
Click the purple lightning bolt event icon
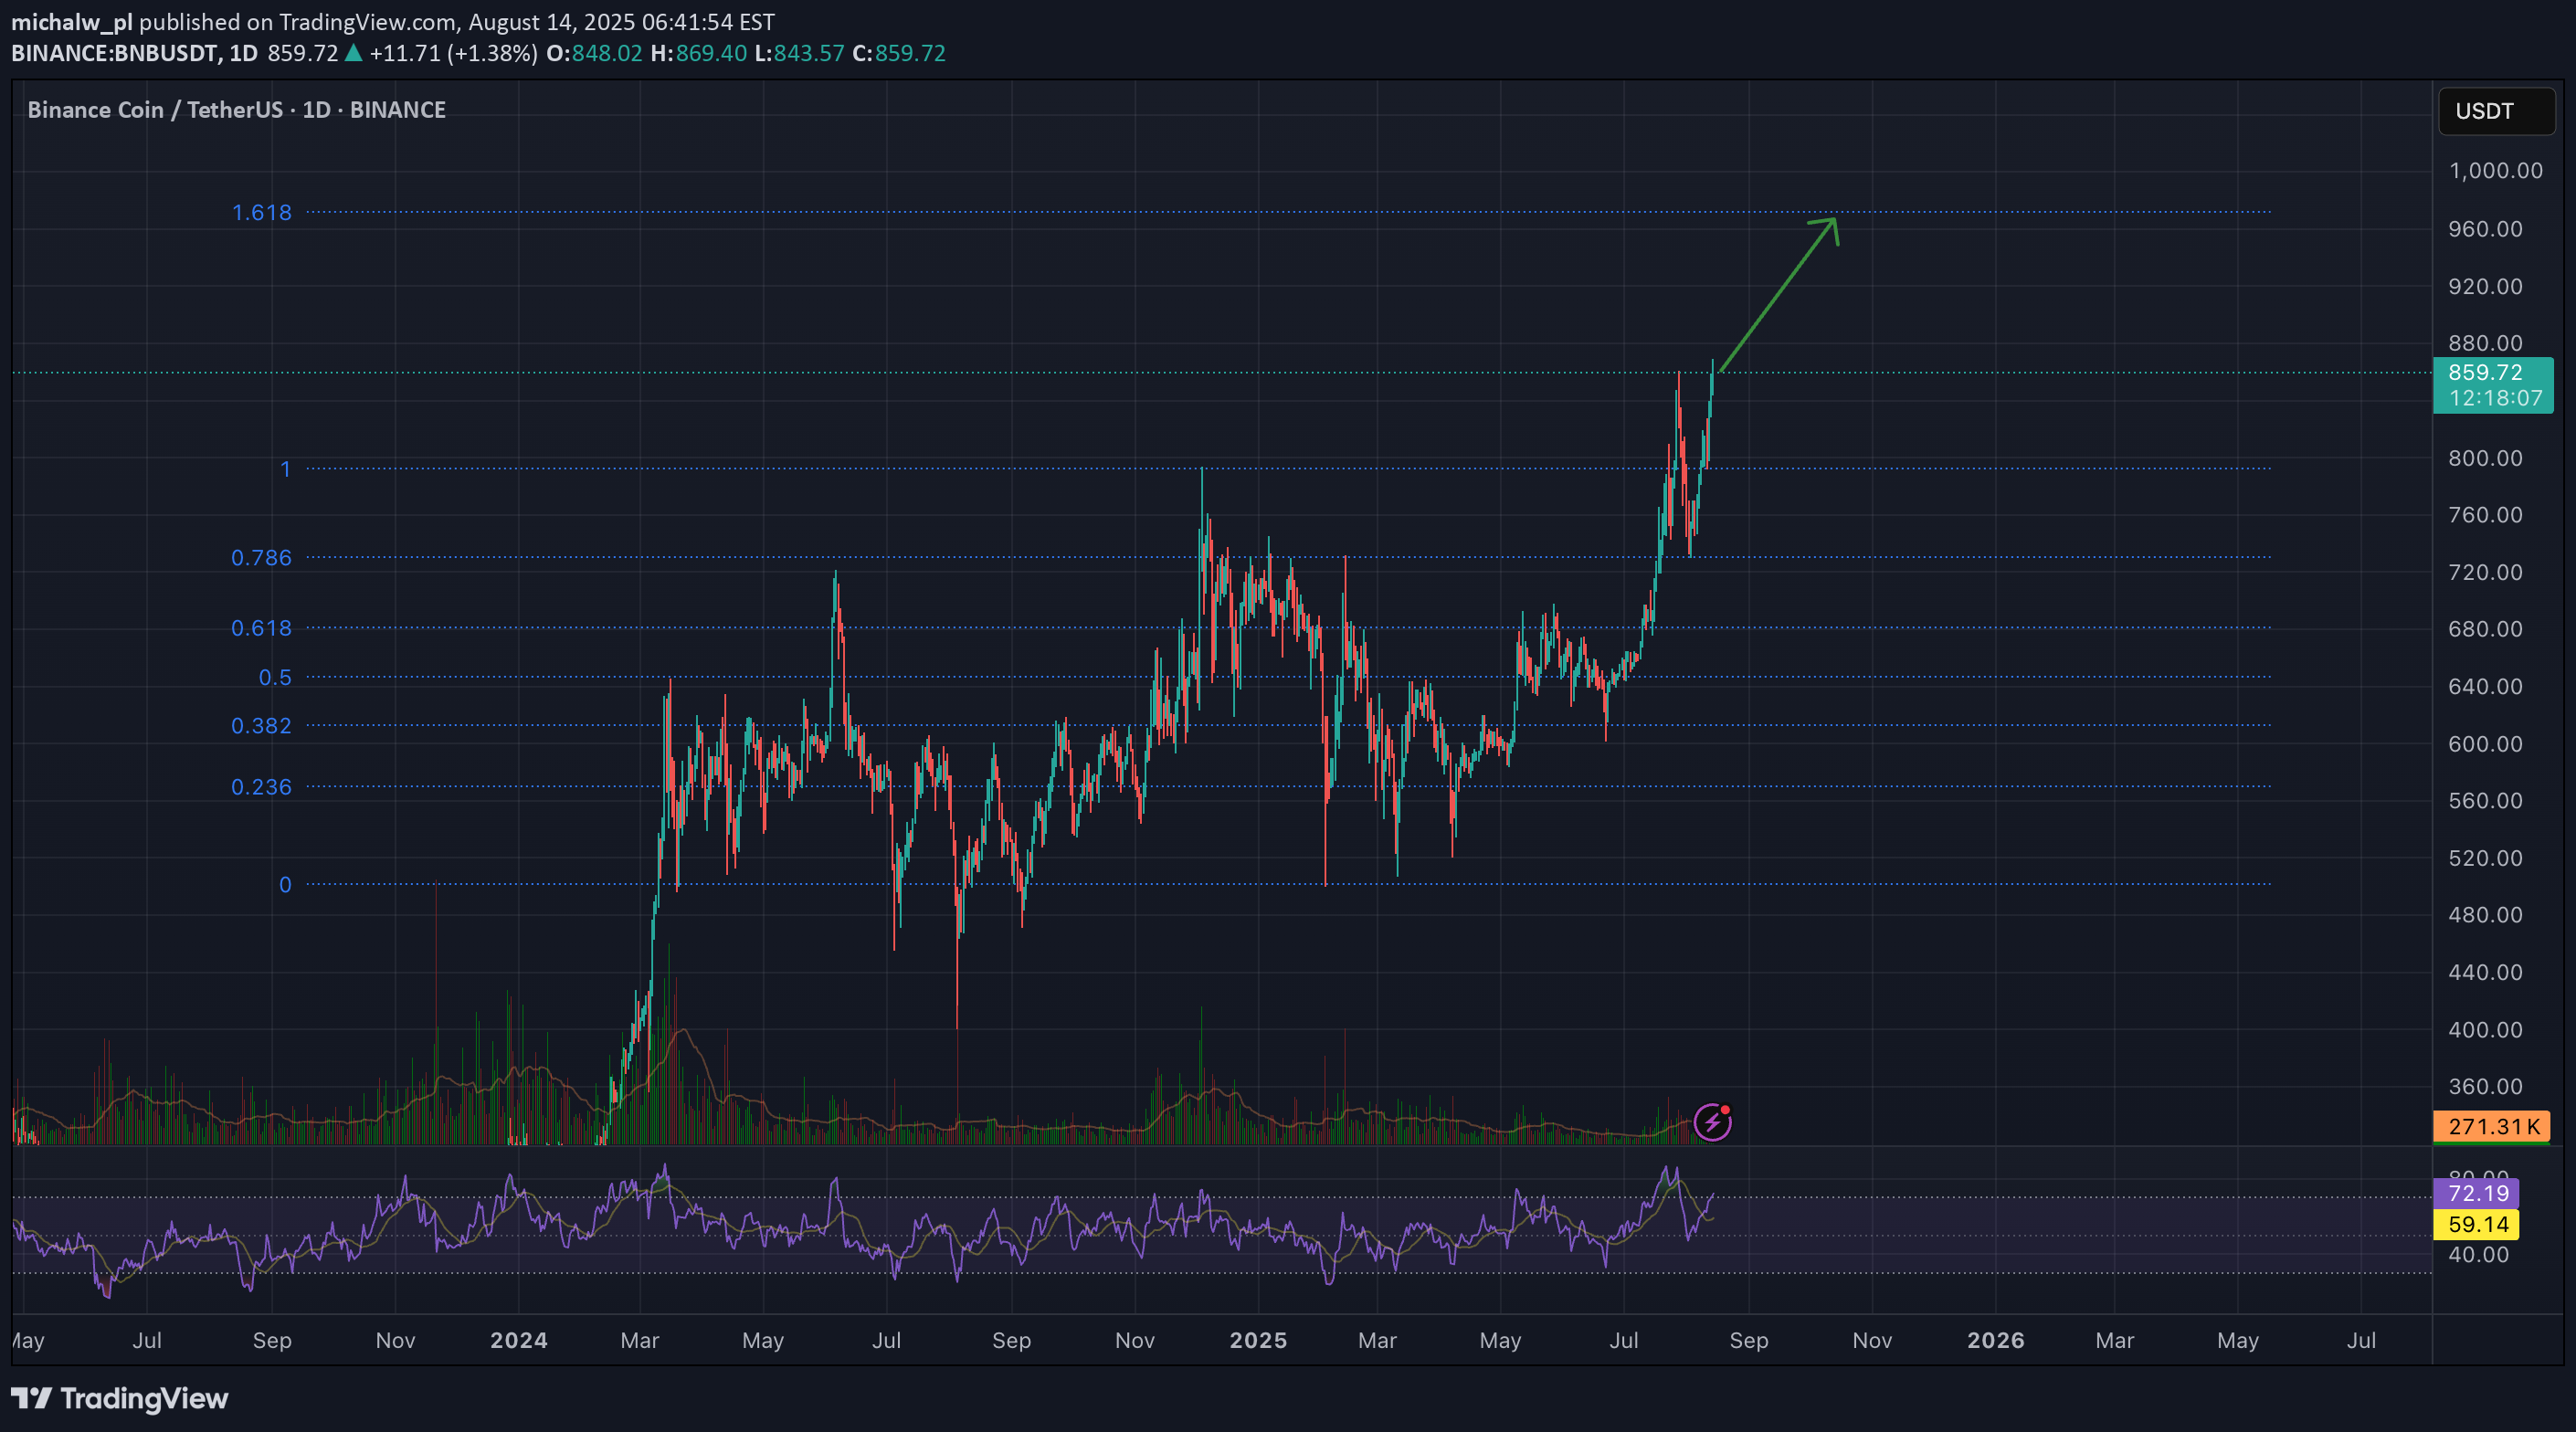1712,1122
